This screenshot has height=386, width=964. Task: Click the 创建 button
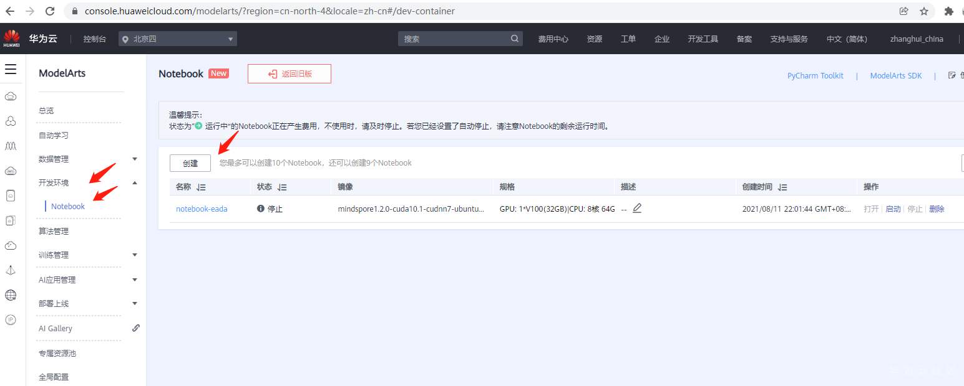190,163
